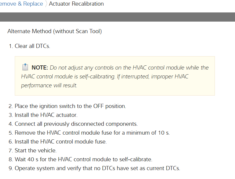Image resolution: width=235 pixels, height=179 pixels.
Task: Open the "Remove & Replace" breadcrumb link
Action: point(21,4)
